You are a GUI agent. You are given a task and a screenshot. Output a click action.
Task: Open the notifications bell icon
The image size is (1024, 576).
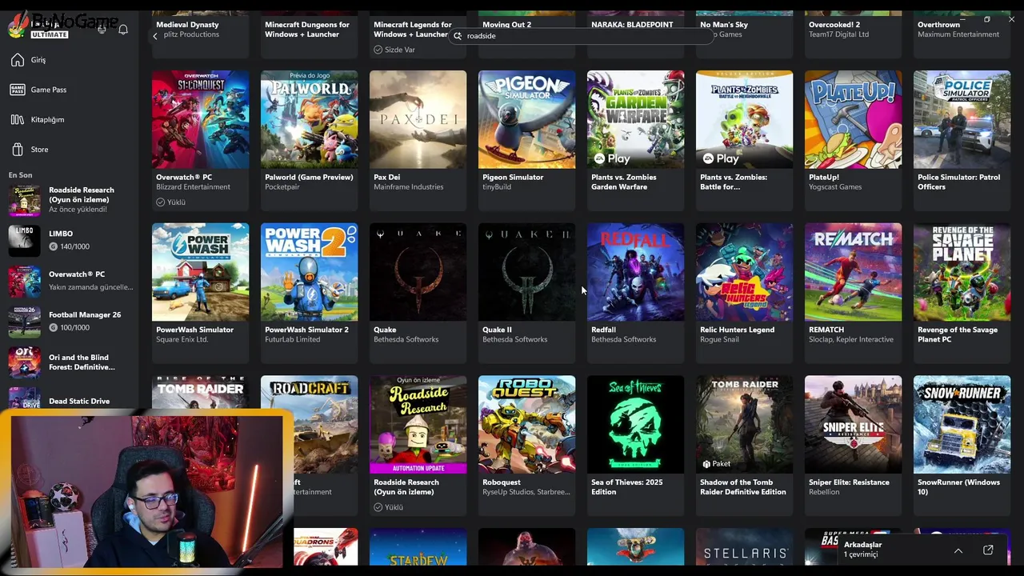pyautogui.click(x=123, y=30)
